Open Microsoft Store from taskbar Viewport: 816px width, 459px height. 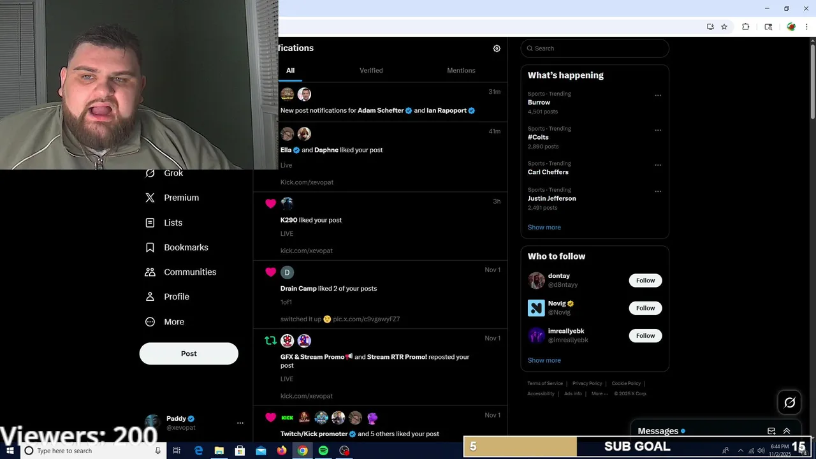240,451
